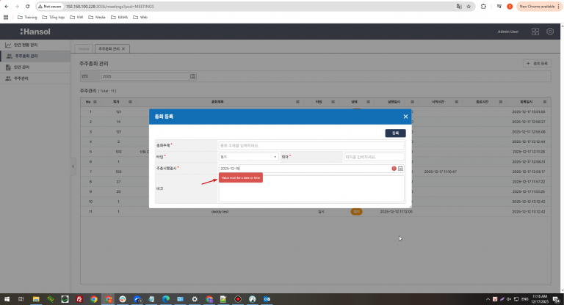The height and width of the screenshot is (305, 564).
Task: Launch FileZilla from the taskbar
Action: [79, 299]
